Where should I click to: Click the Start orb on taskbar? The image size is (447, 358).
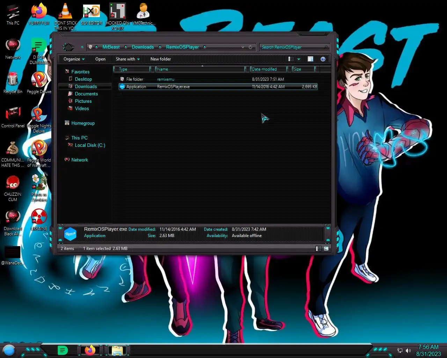pos(9,350)
